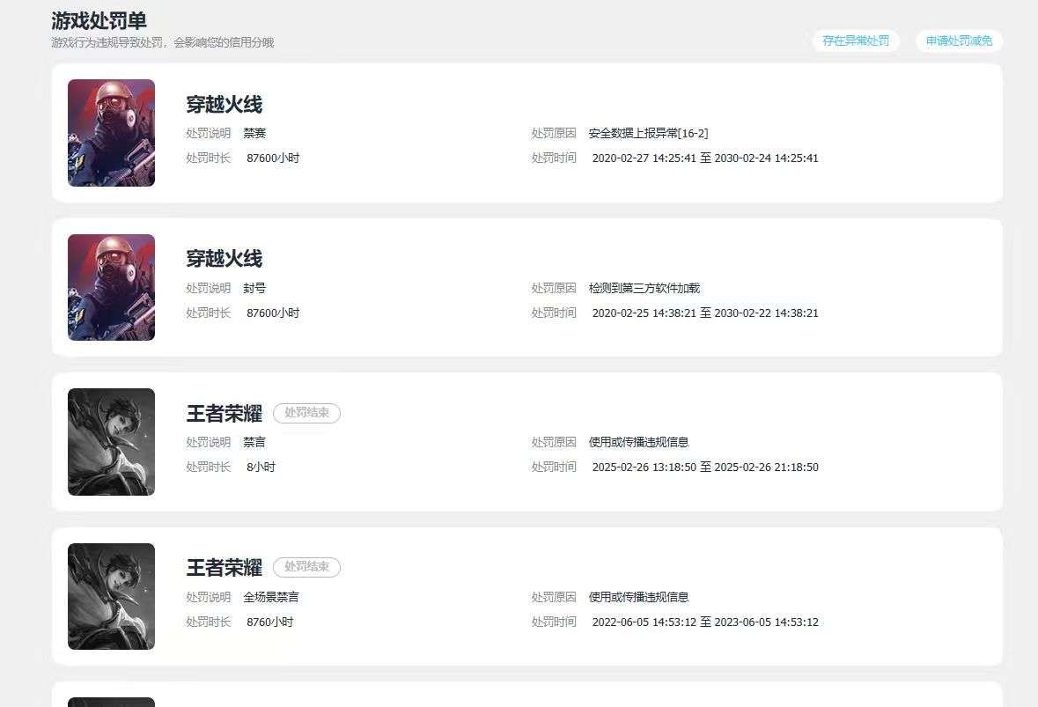
Task: Select the 穿越火线 thumbnail in the 禁赛 card
Action: (111, 133)
